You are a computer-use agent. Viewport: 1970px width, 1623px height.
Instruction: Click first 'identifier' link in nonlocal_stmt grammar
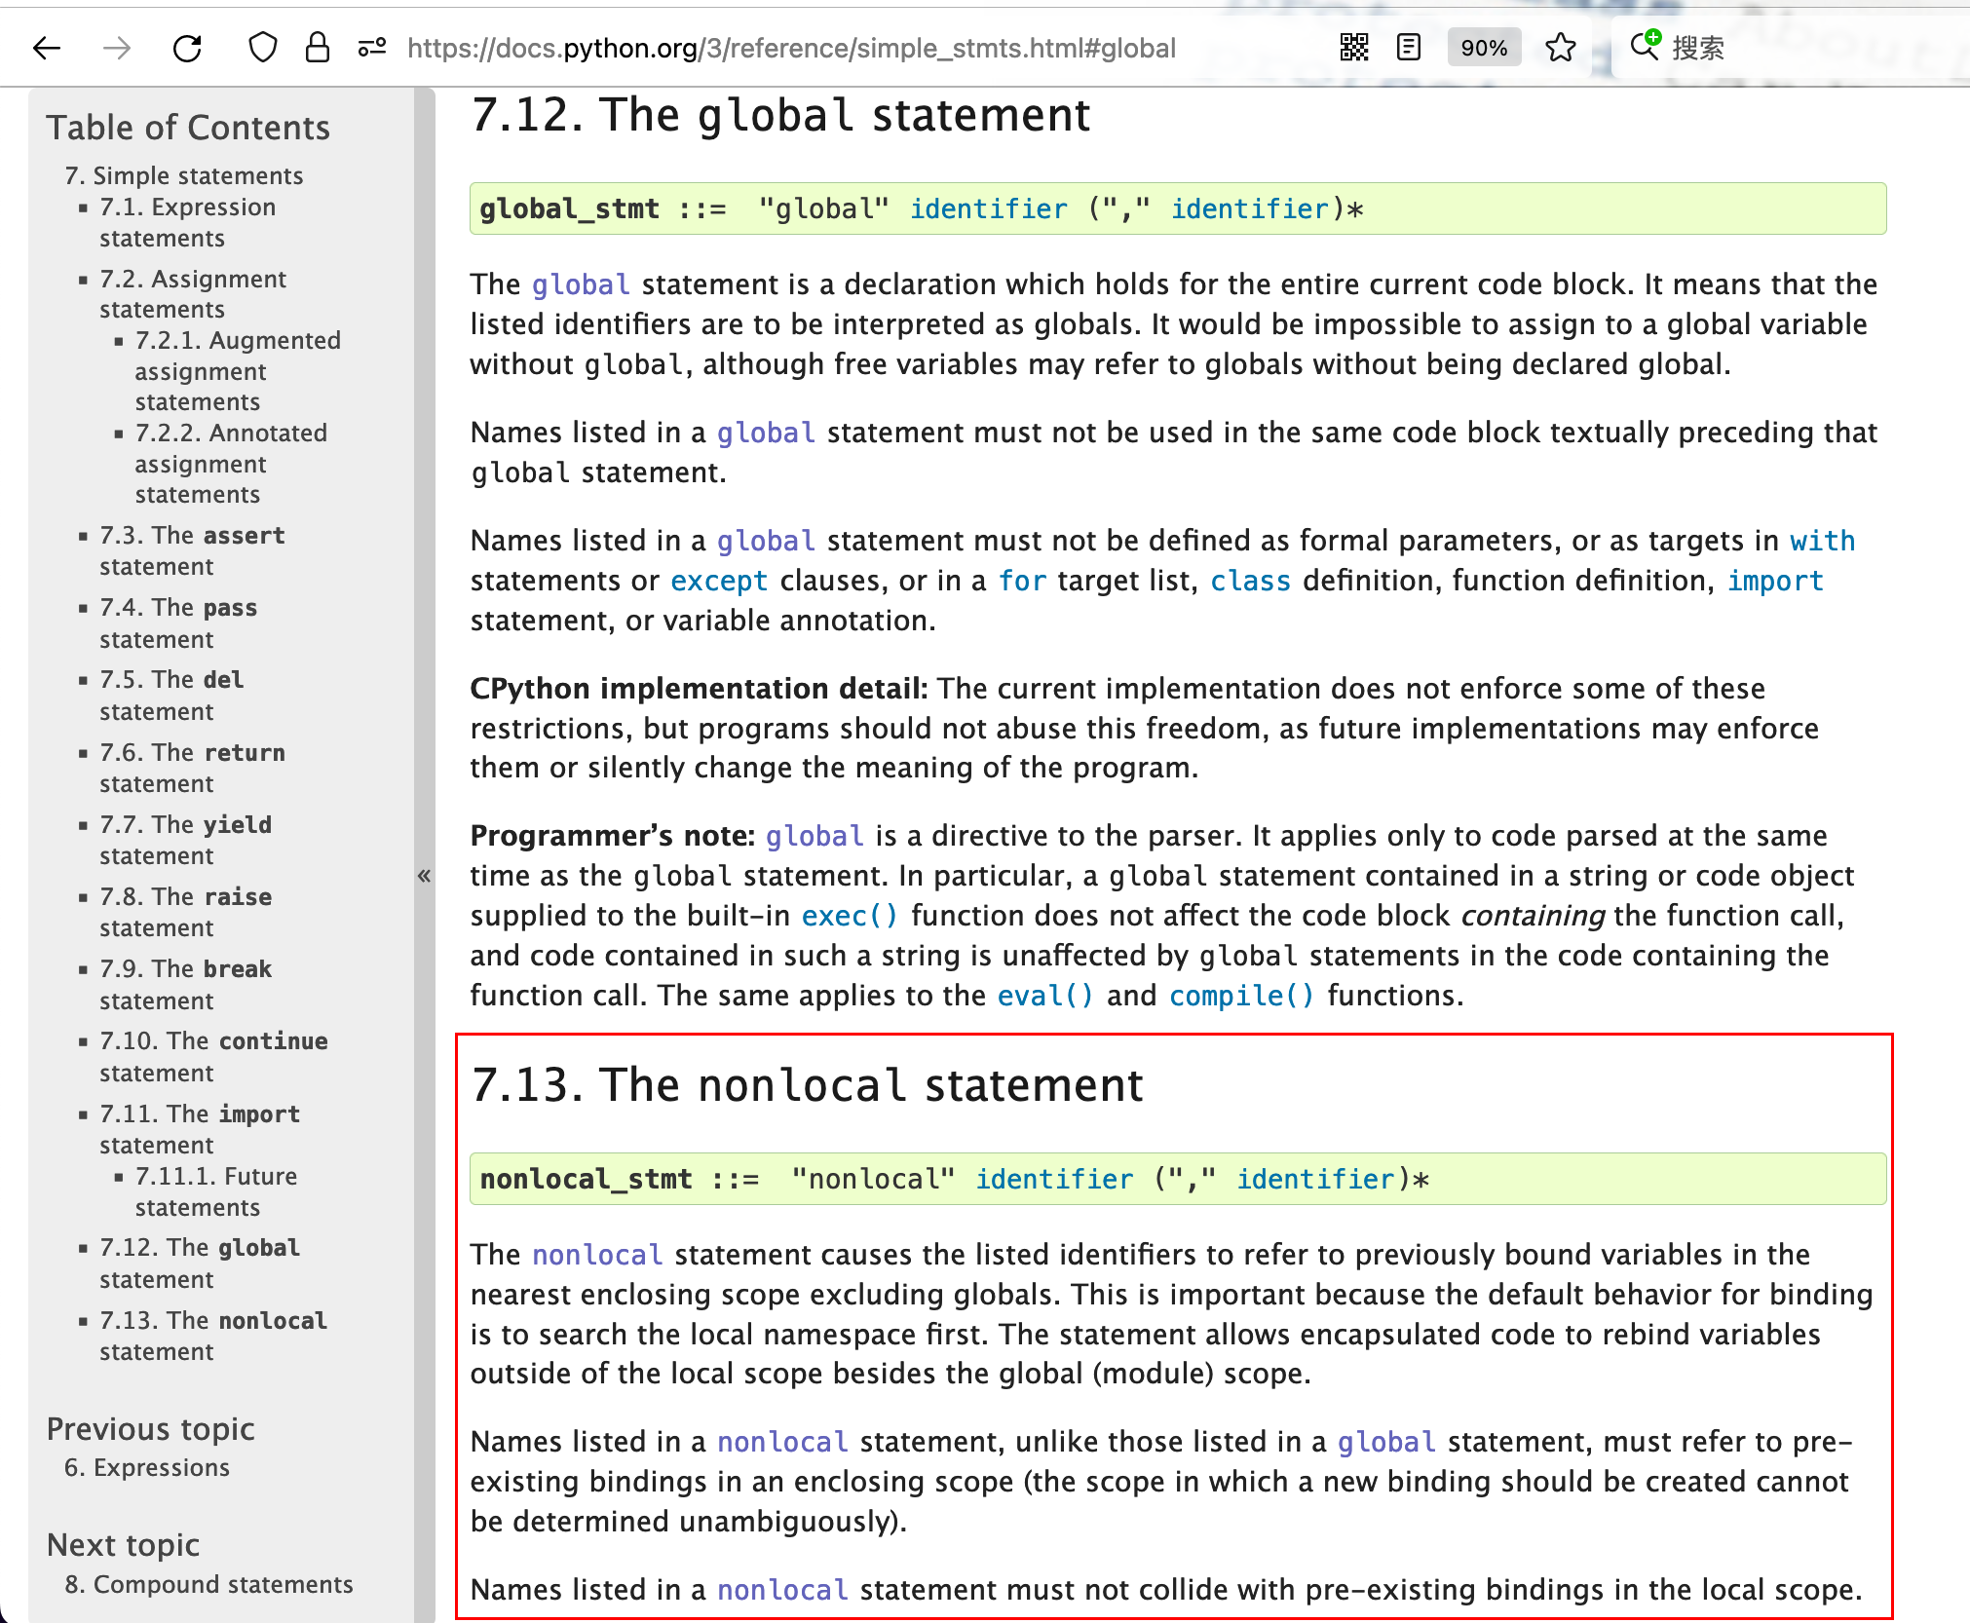[x=1054, y=1179]
